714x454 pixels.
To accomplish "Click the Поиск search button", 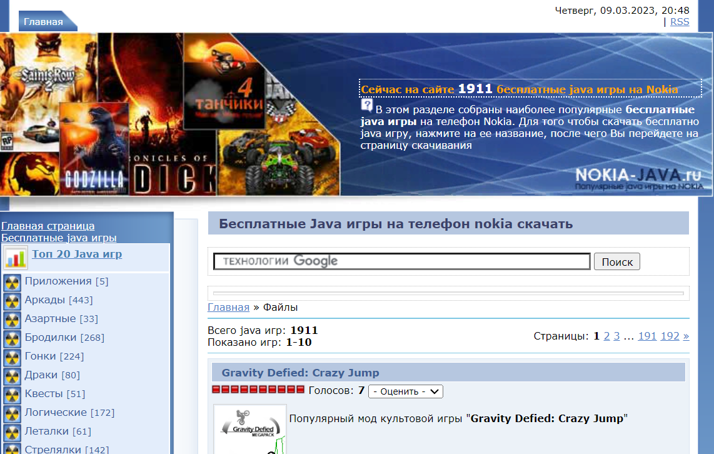I will tap(617, 262).
